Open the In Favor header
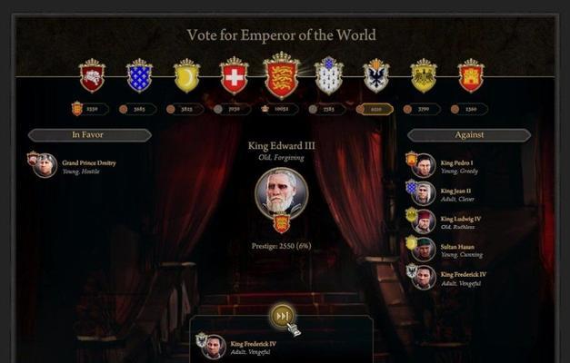The height and width of the screenshot is (363, 570). 89,135
